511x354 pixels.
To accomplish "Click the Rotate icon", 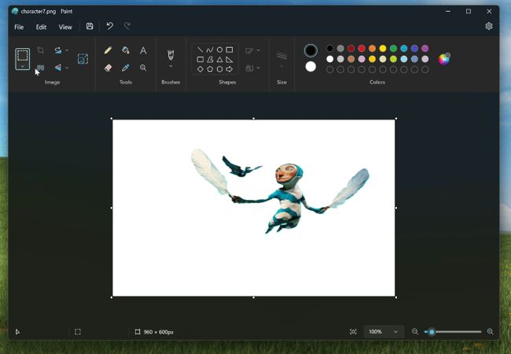I will point(58,50).
